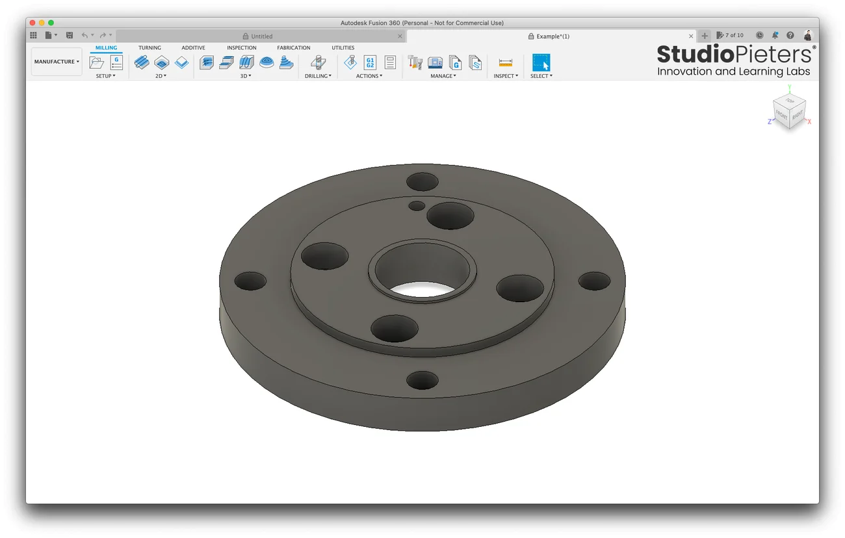The height and width of the screenshot is (538, 845).
Task: Click the Save disk icon
Action: 70,35
